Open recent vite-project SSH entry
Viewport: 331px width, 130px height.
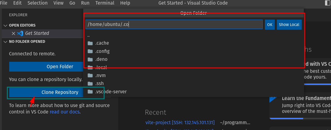click(180, 123)
